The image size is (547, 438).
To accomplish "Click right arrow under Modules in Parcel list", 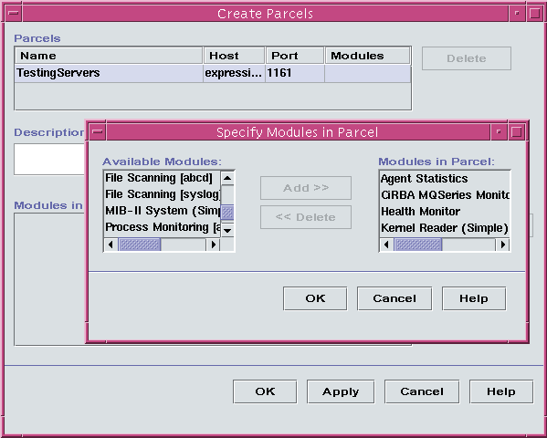I will [x=502, y=245].
